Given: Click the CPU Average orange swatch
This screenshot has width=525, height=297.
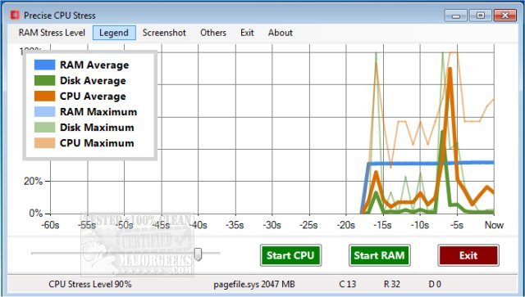Looking at the screenshot, I should coord(44,97).
